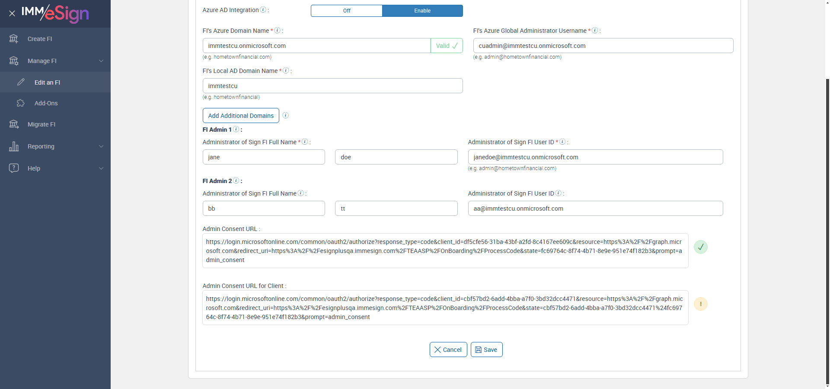Go to Add-Ons in the sidebar
The image size is (830, 389).
tap(46, 103)
